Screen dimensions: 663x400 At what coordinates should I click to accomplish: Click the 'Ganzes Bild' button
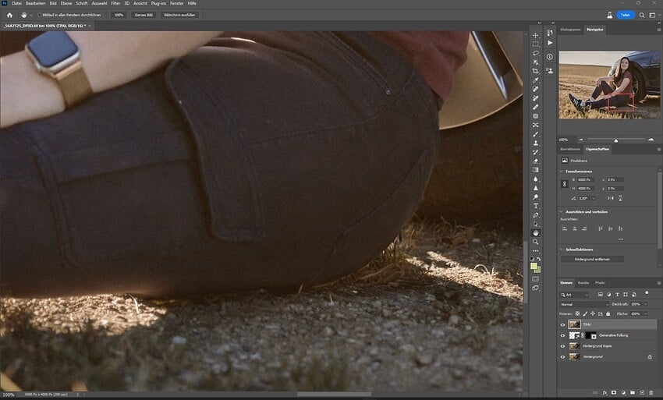pyautogui.click(x=144, y=15)
